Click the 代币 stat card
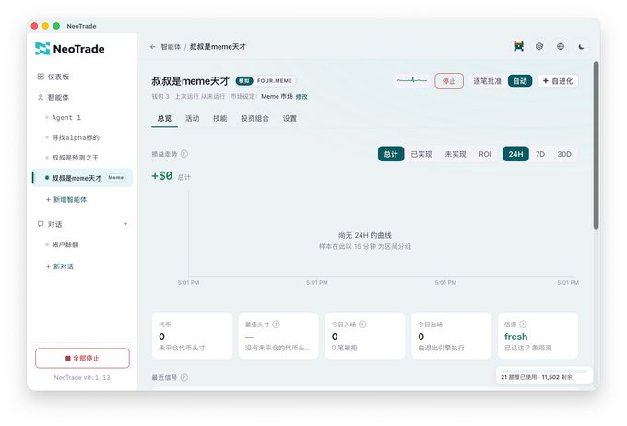Viewport: 627px width, 426px height. tap(193, 336)
